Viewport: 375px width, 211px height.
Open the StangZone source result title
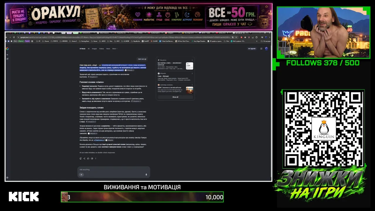point(170,64)
